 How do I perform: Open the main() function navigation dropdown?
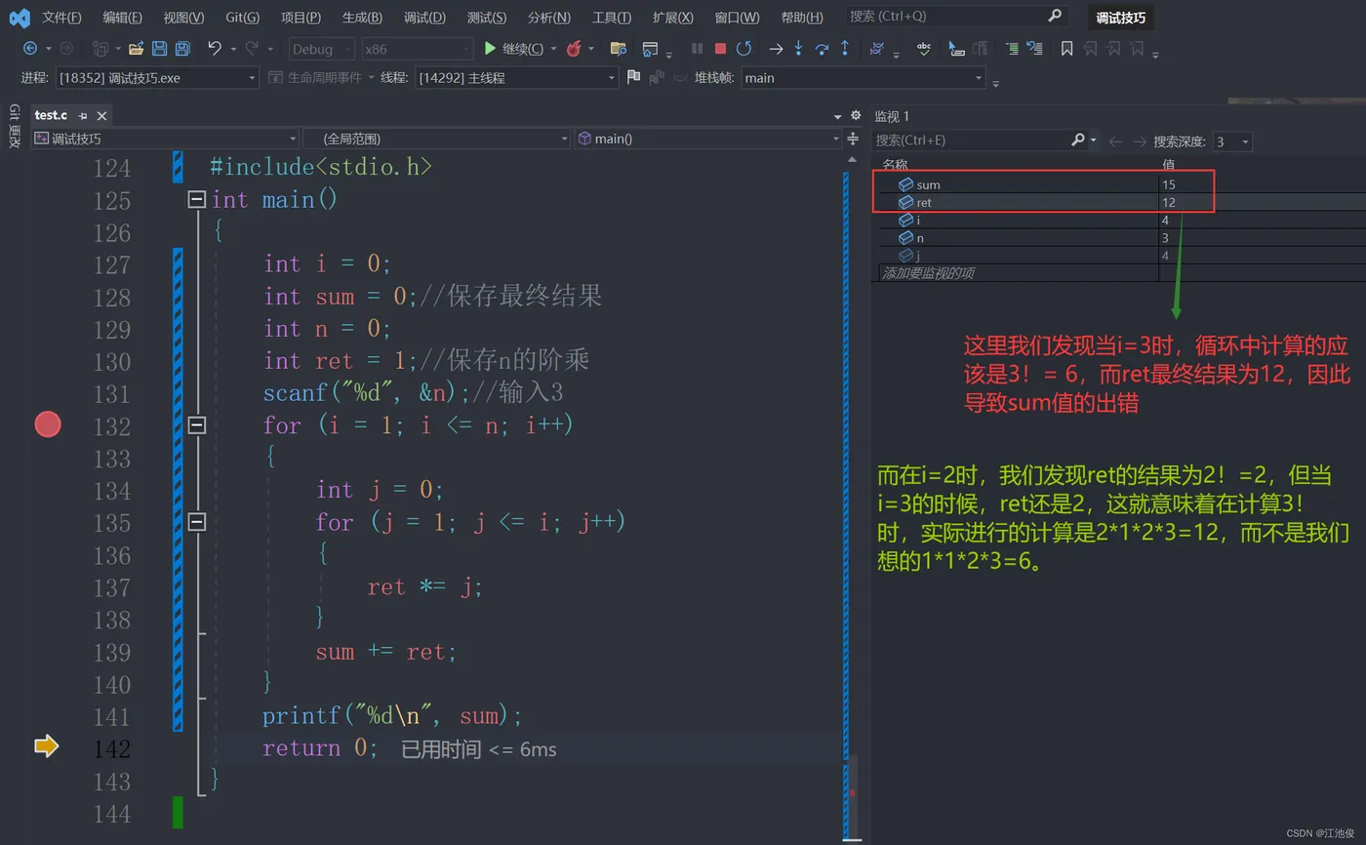pyautogui.click(x=707, y=139)
